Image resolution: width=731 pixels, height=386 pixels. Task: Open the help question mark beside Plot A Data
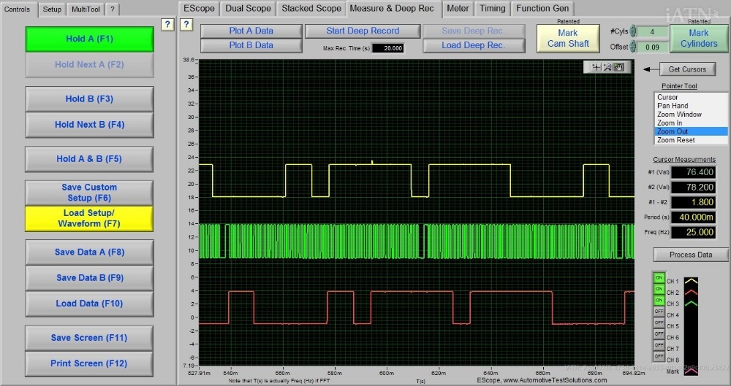pos(186,25)
